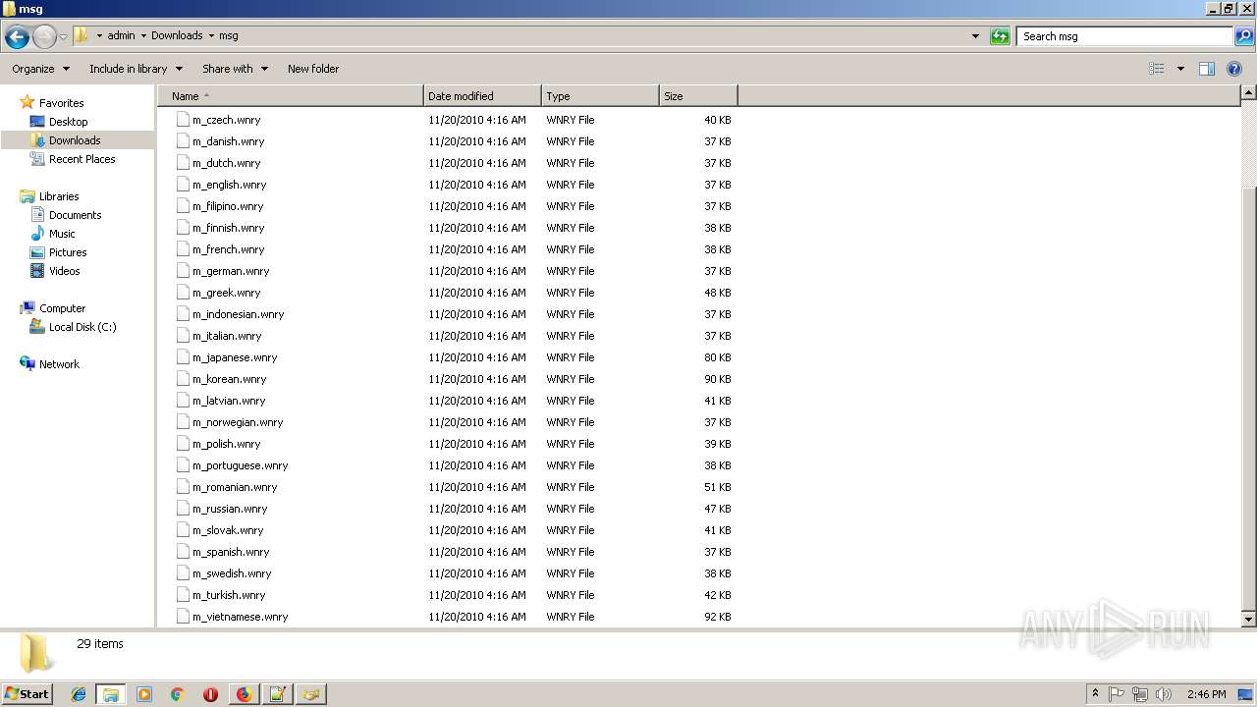Launch Internet Explorer from the taskbar
This screenshot has width=1257, height=707.
click(79, 694)
